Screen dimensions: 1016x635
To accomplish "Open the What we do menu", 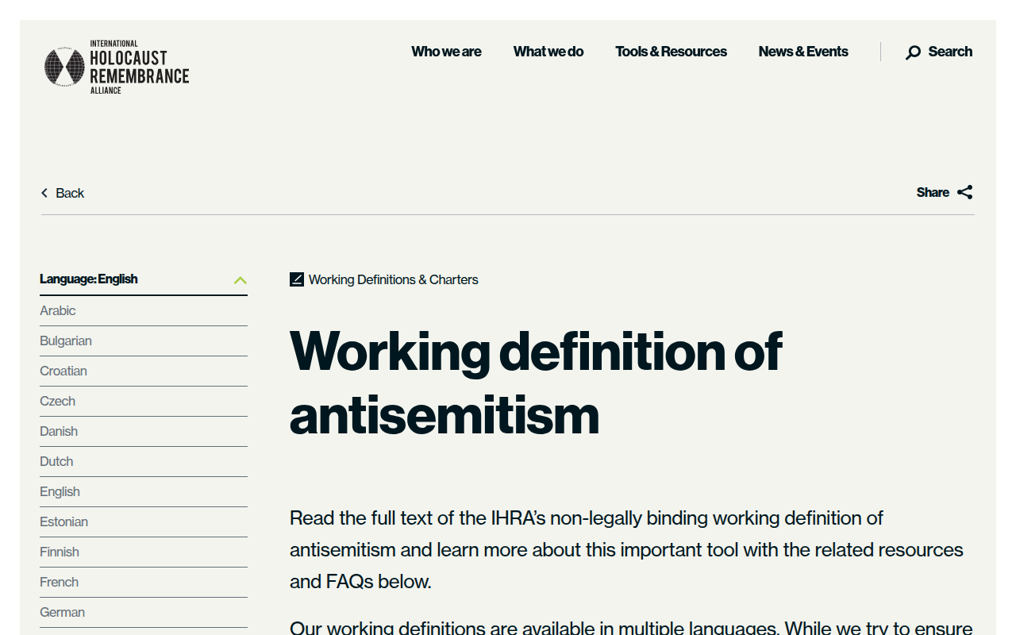I will [x=548, y=52].
